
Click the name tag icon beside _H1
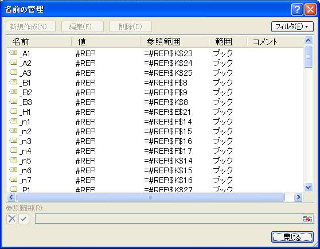pyautogui.click(x=13, y=111)
